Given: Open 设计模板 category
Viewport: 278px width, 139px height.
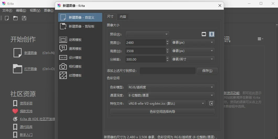Looking at the screenshot, I should 80,57.
